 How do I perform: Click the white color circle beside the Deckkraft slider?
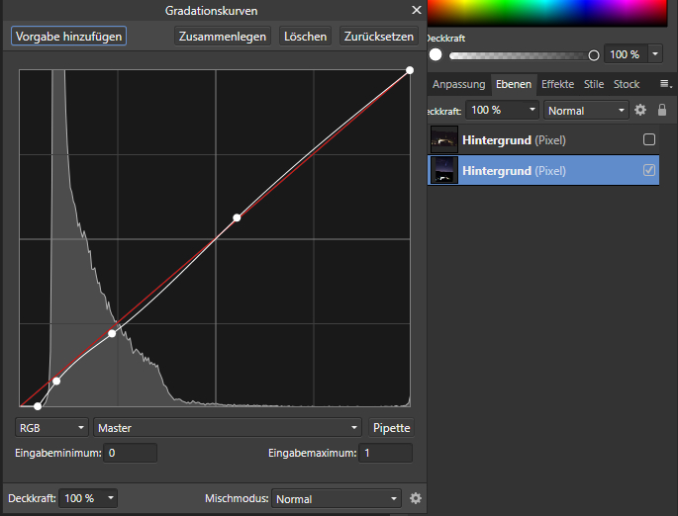436,54
